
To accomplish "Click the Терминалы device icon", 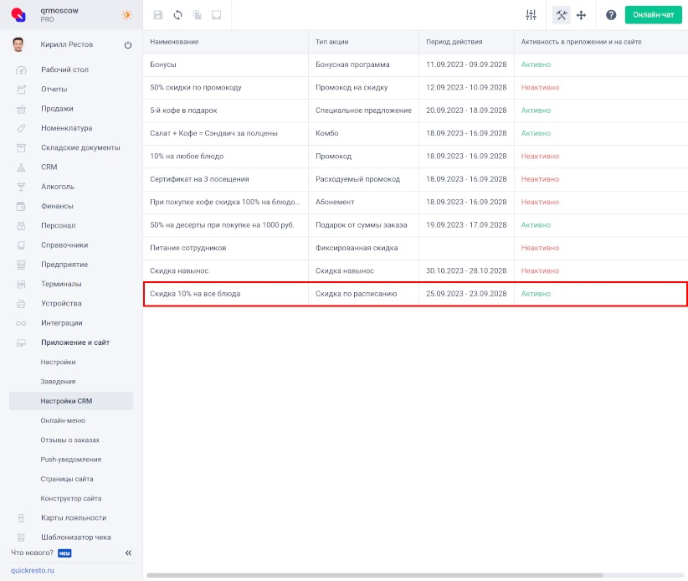I will pyautogui.click(x=21, y=285).
